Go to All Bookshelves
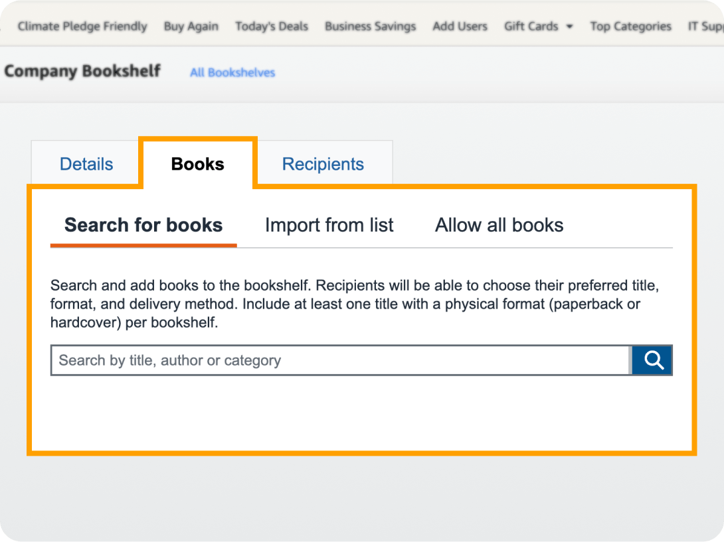The width and height of the screenshot is (724, 542). coord(232,72)
